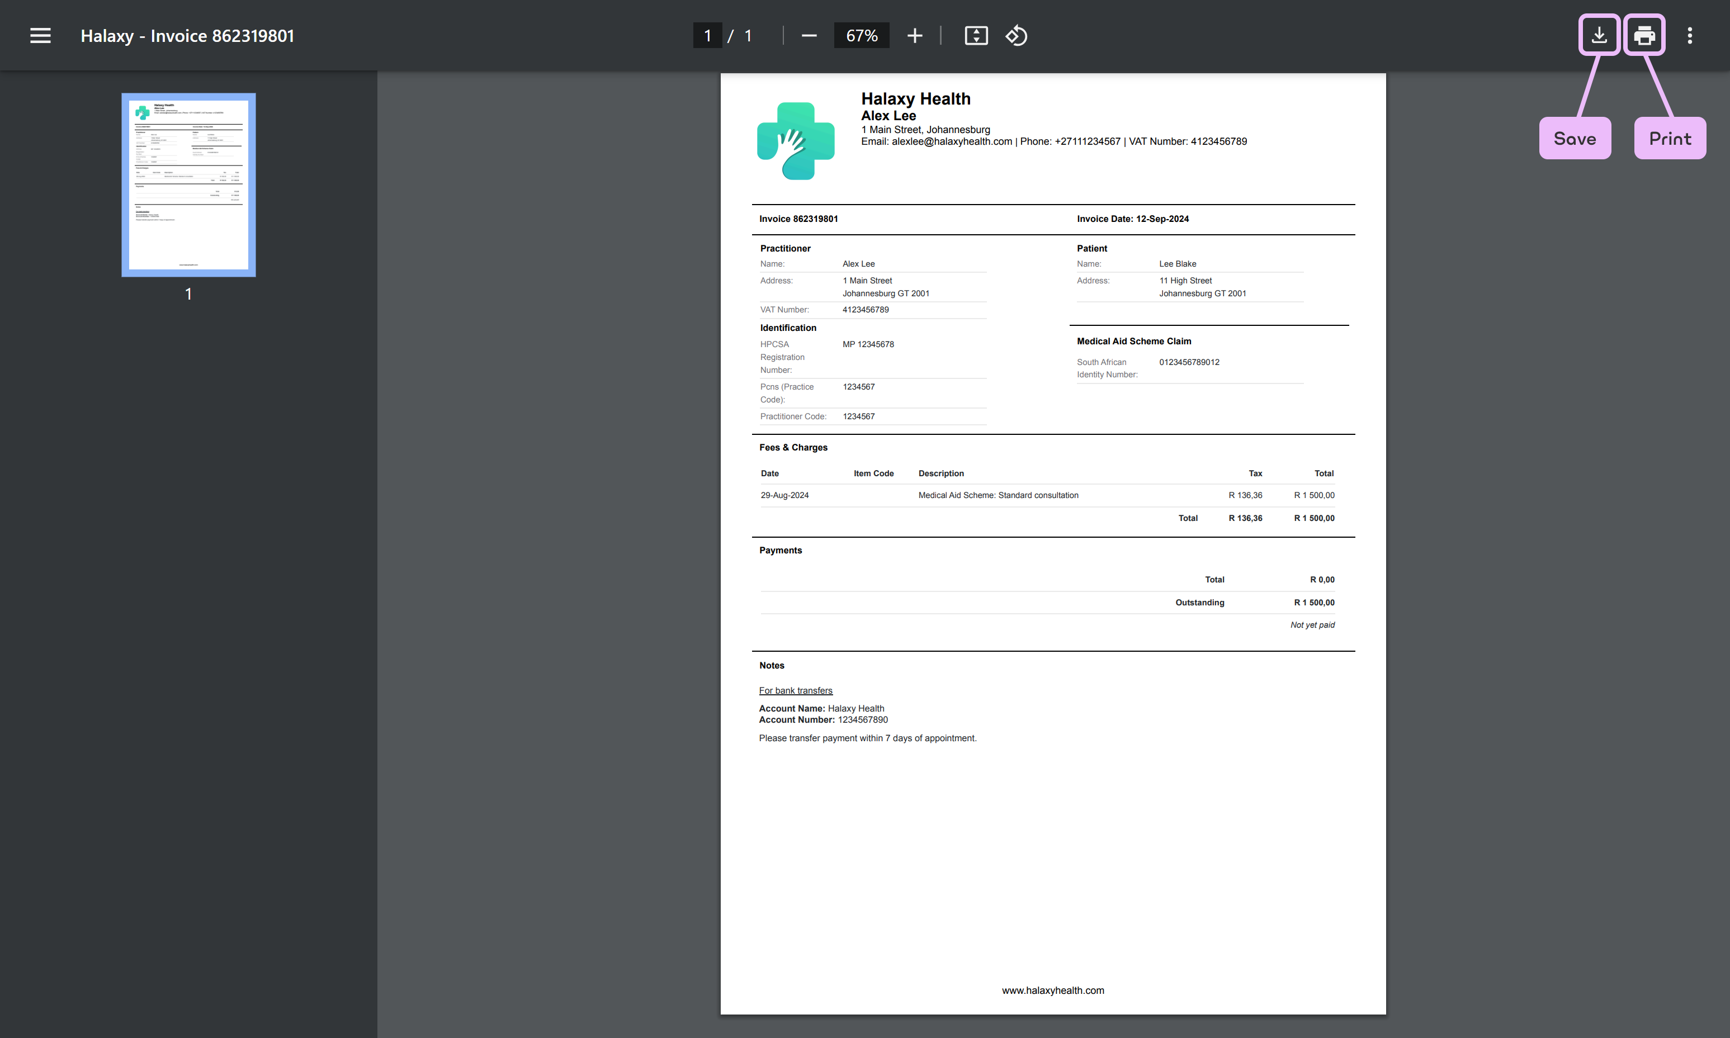Select the page 1 thumbnail
Screen dimensions: 1730x1038
pos(188,184)
